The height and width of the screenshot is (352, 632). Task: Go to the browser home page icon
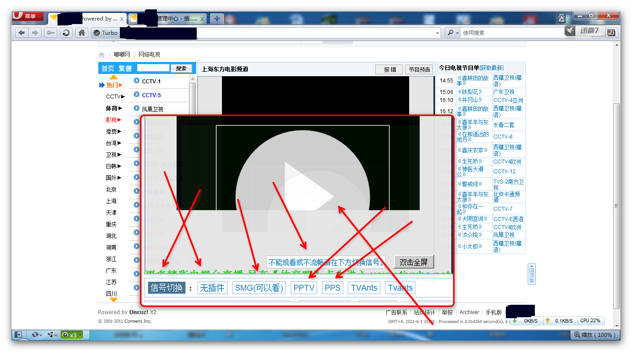coord(81,33)
